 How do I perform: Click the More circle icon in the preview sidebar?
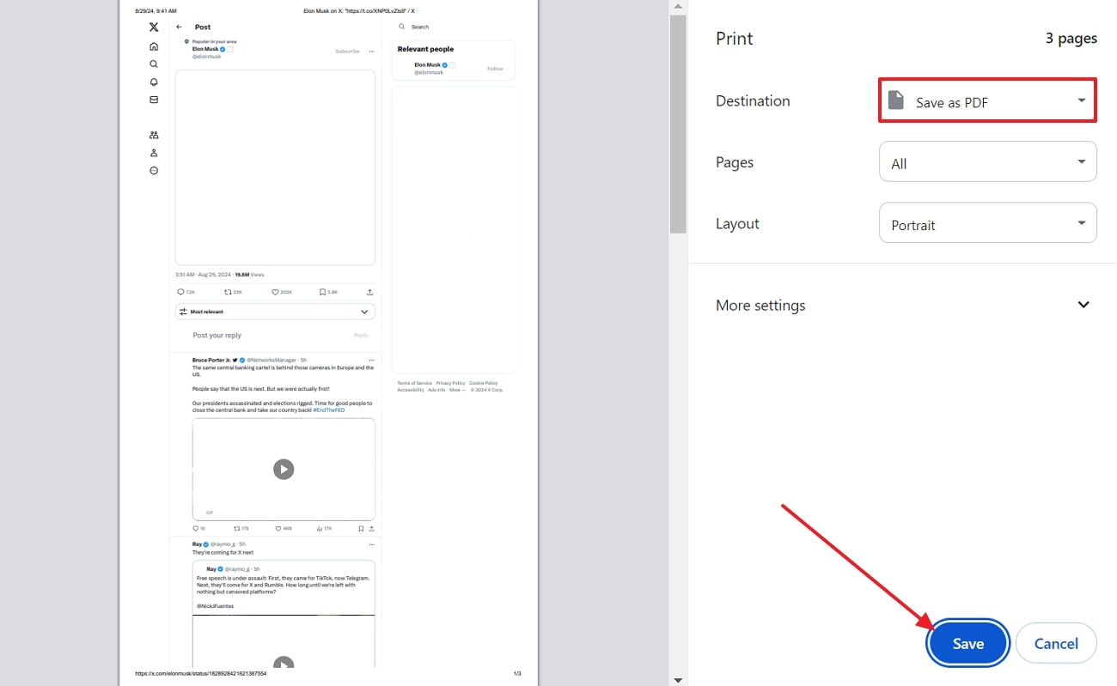pyautogui.click(x=154, y=171)
